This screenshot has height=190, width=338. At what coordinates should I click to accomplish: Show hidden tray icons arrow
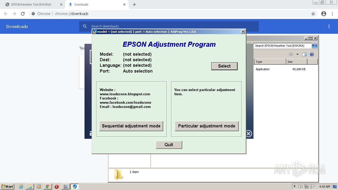click(x=294, y=187)
